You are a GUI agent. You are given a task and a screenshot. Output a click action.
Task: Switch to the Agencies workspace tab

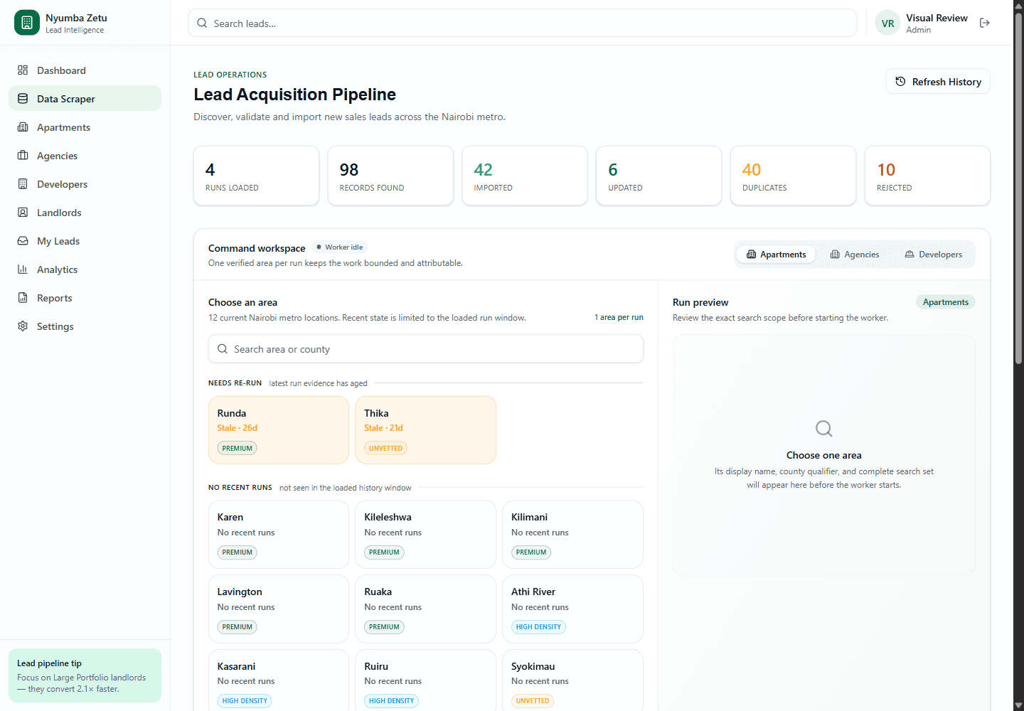point(855,255)
